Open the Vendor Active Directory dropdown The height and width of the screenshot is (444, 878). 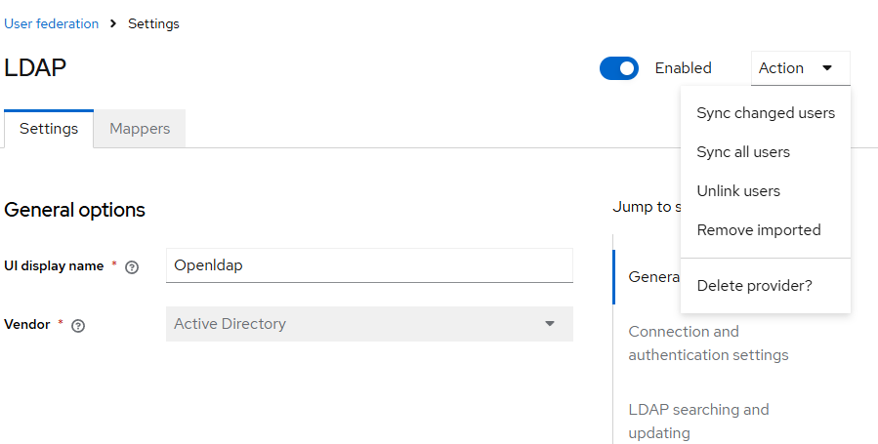click(369, 324)
